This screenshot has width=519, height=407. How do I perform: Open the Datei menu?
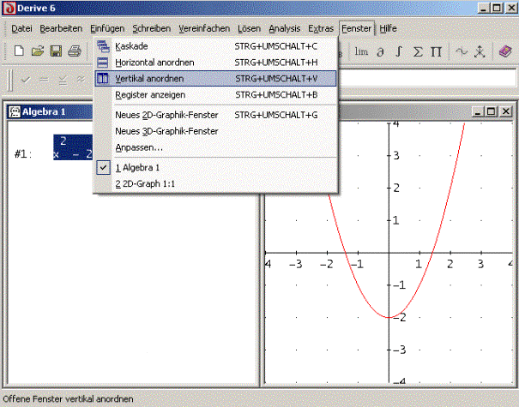tap(21, 29)
